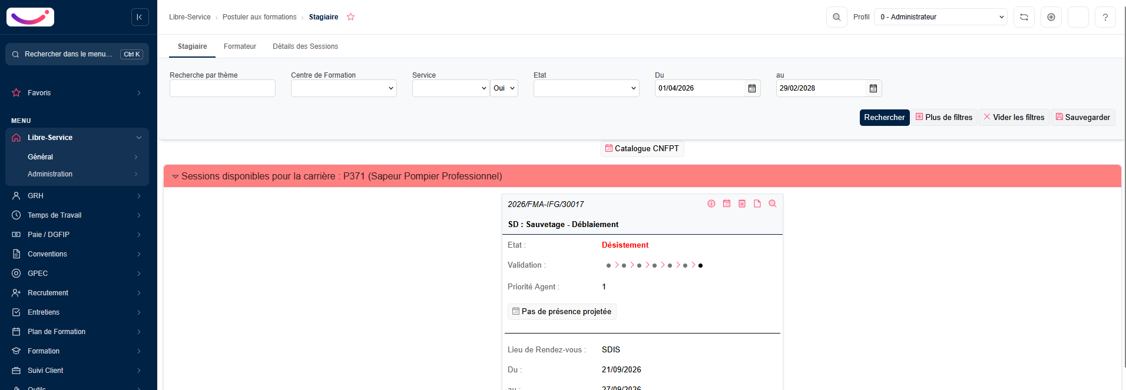
Task: Add this page to favorites via breadcrumb star
Action: (351, 17)
